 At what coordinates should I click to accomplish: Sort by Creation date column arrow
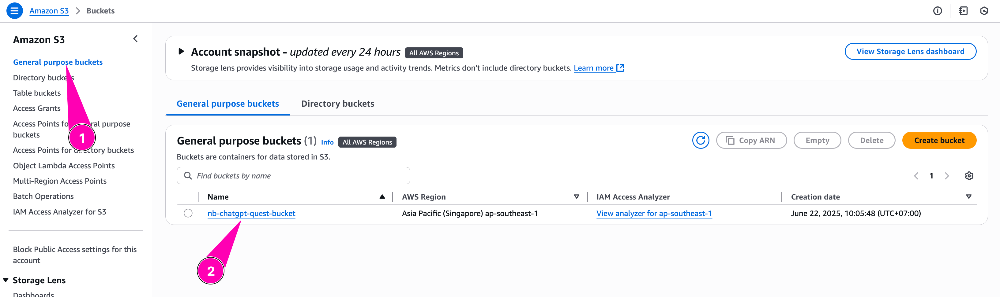click(968, 197)
